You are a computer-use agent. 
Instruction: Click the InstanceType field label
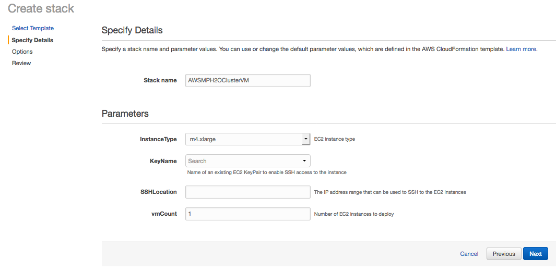click(158, 139)
